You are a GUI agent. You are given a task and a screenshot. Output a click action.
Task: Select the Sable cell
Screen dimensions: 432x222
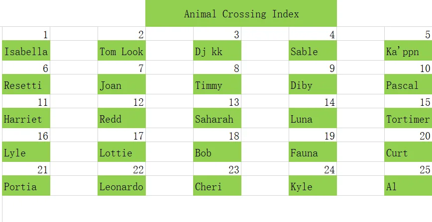(313, 51)
